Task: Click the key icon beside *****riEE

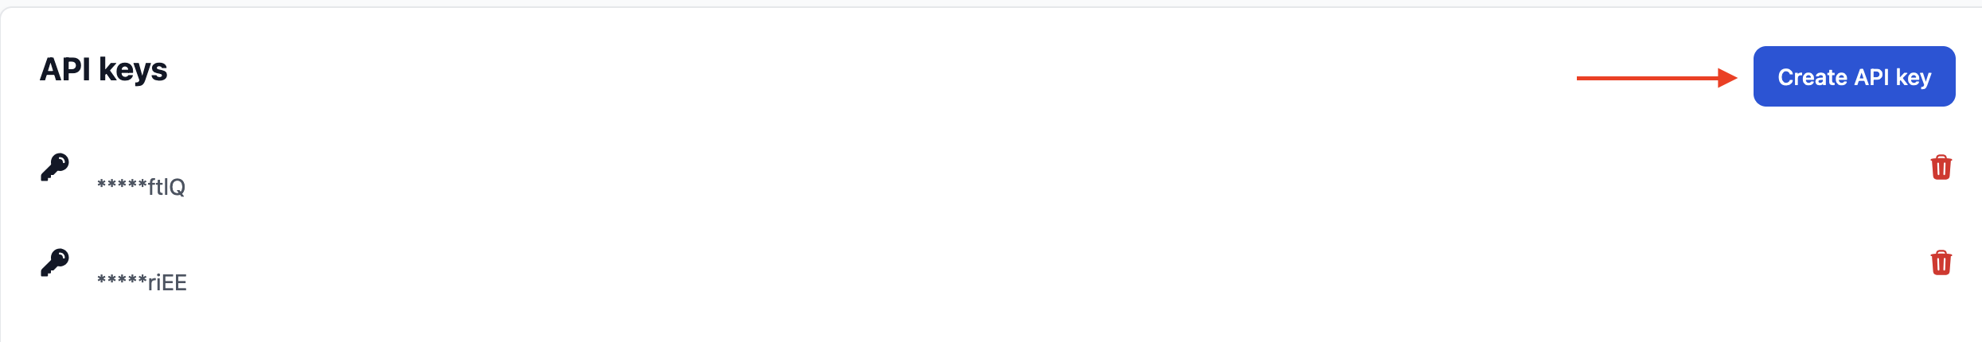Action: coord(55,262)
